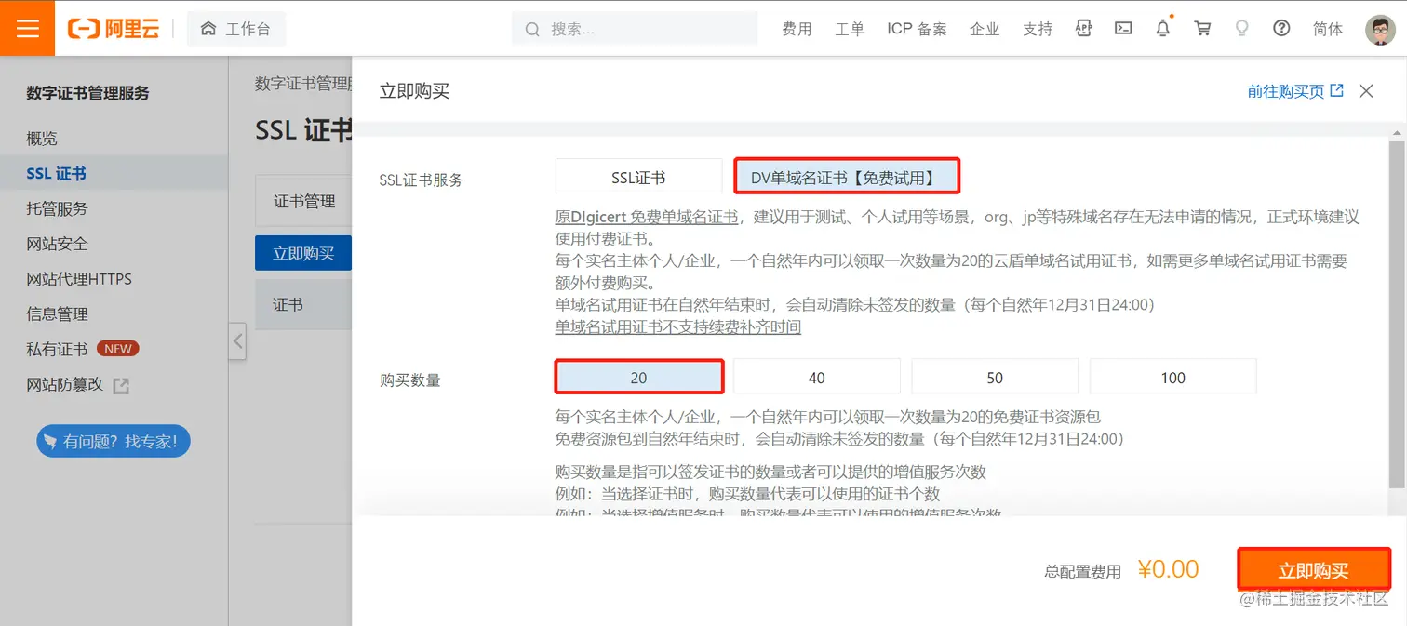Viewport: 1407px width, 626px height.
Task: Open the 费用 menu
Action: [797, 29]
